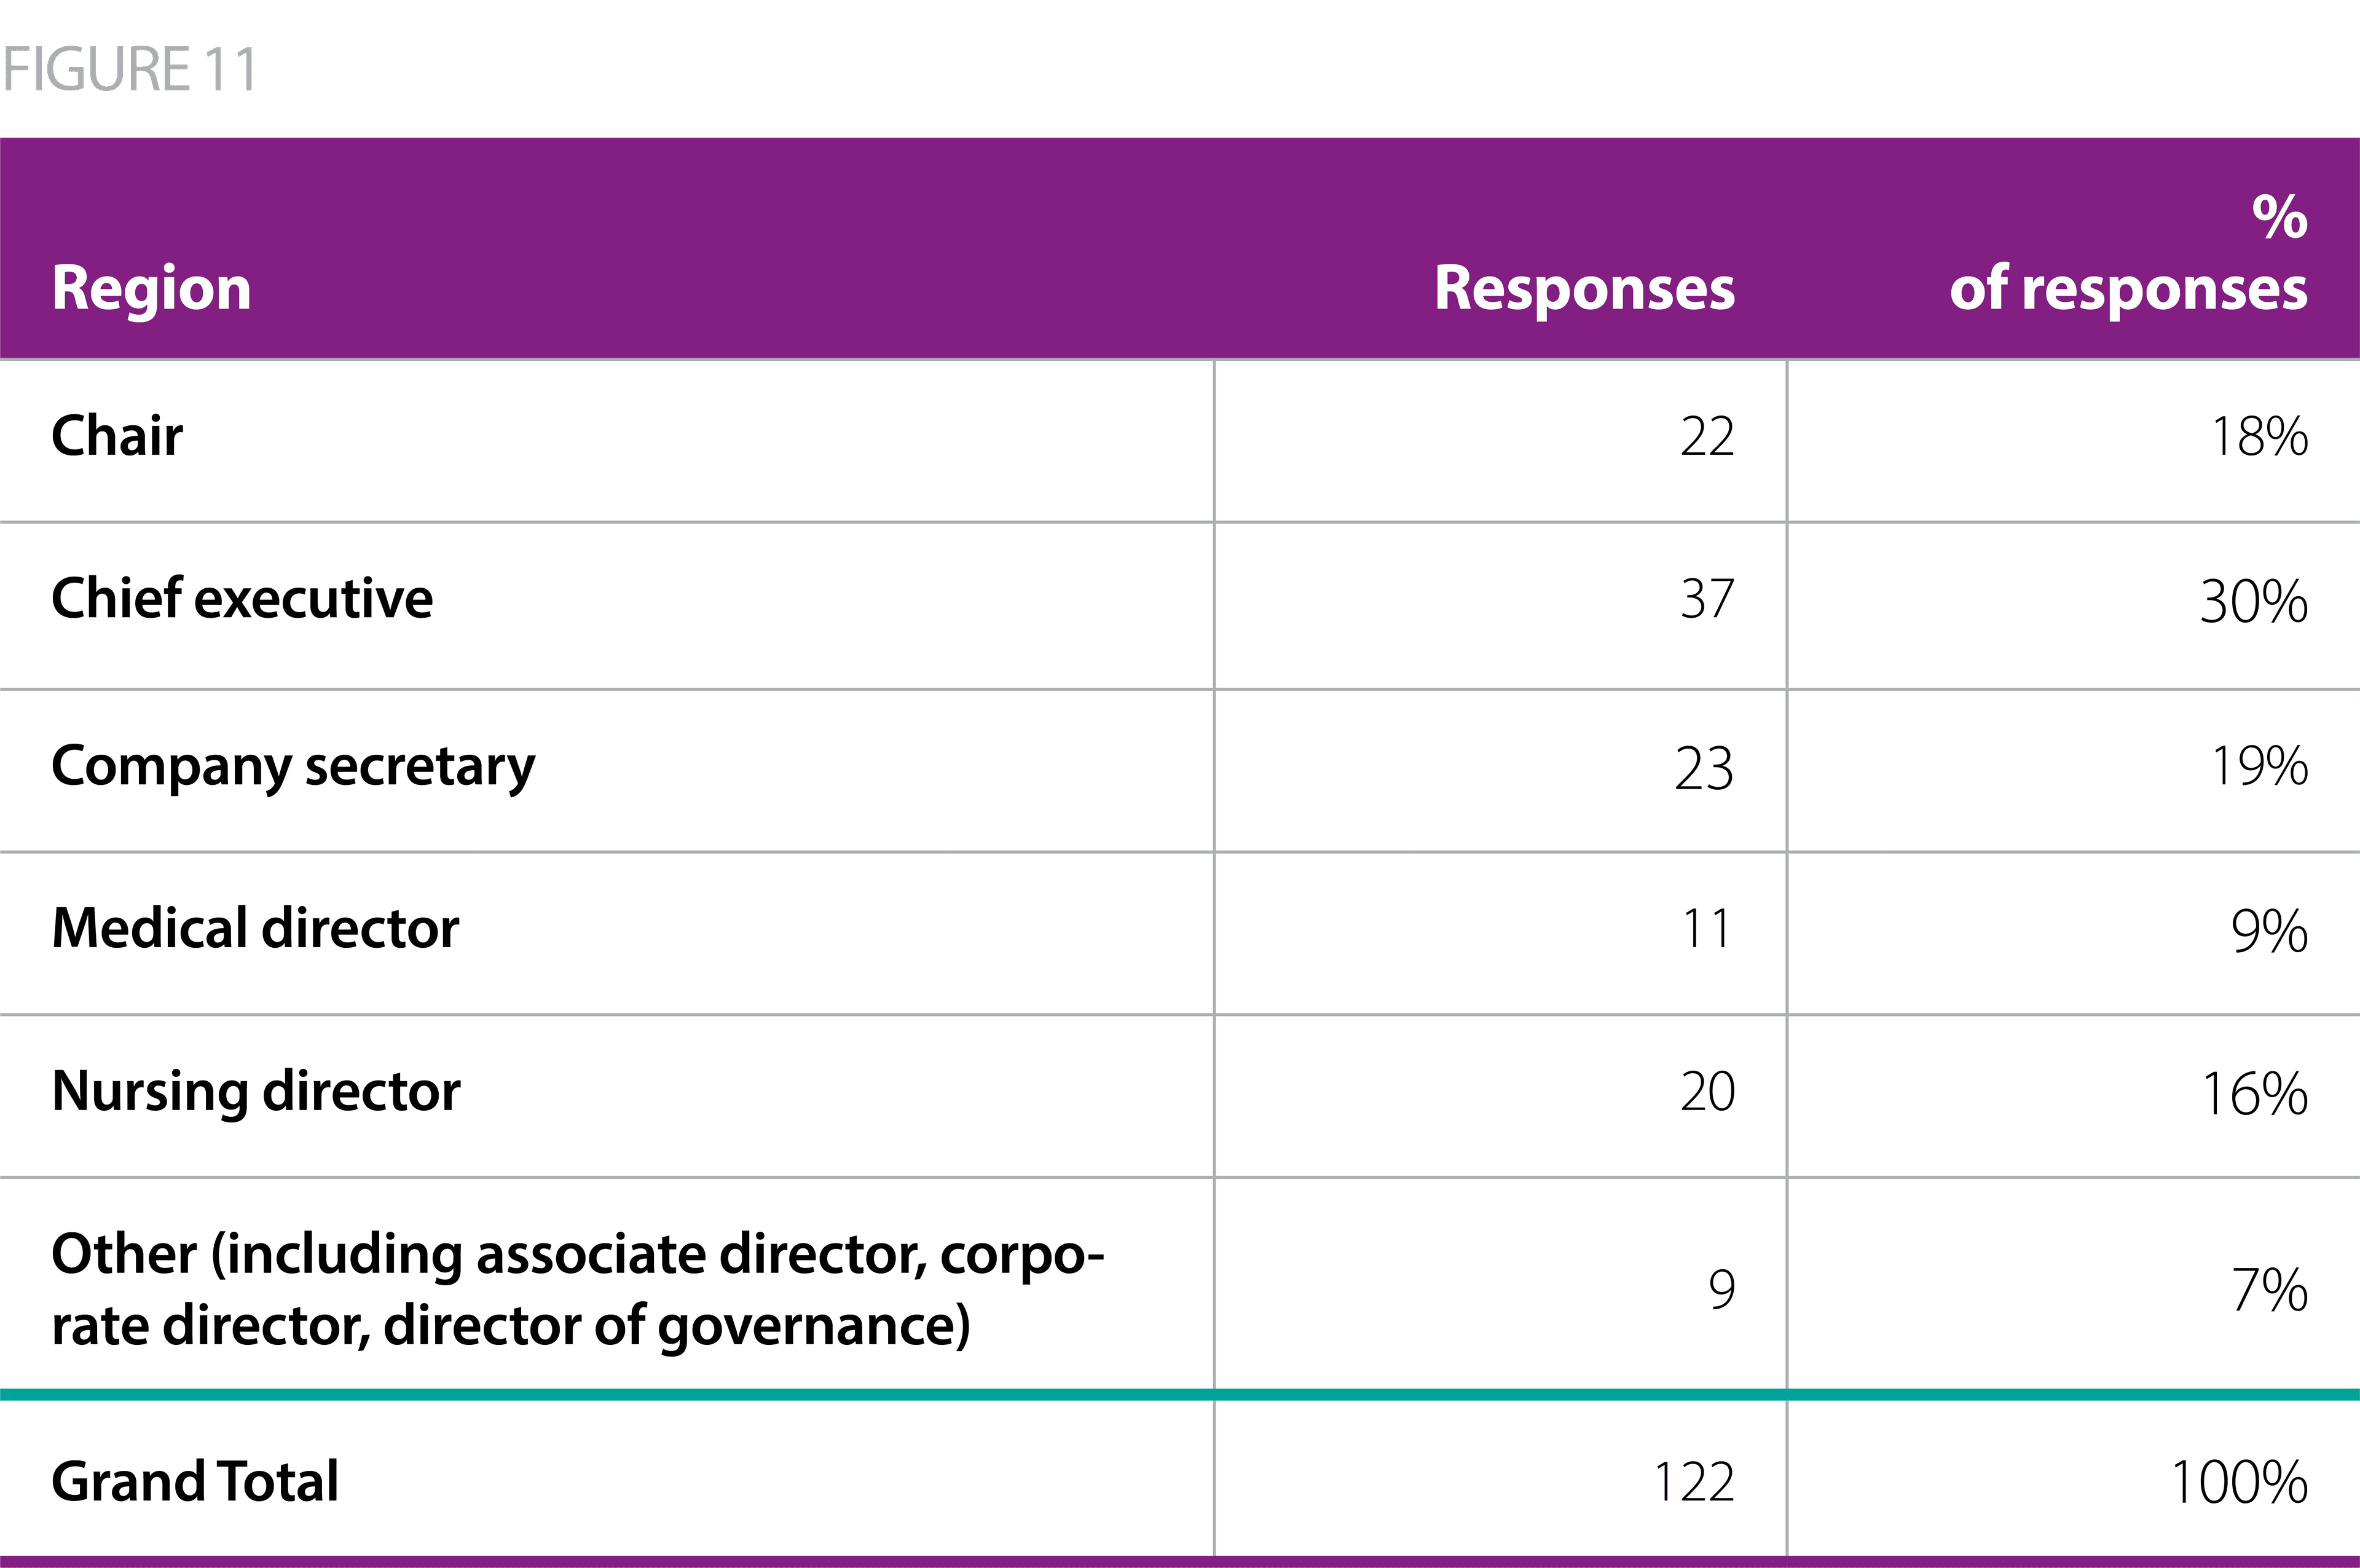Screen dimensions: 2360x1568
Task: Select the 7% cell in Other row
Action: point(2269,1290)
